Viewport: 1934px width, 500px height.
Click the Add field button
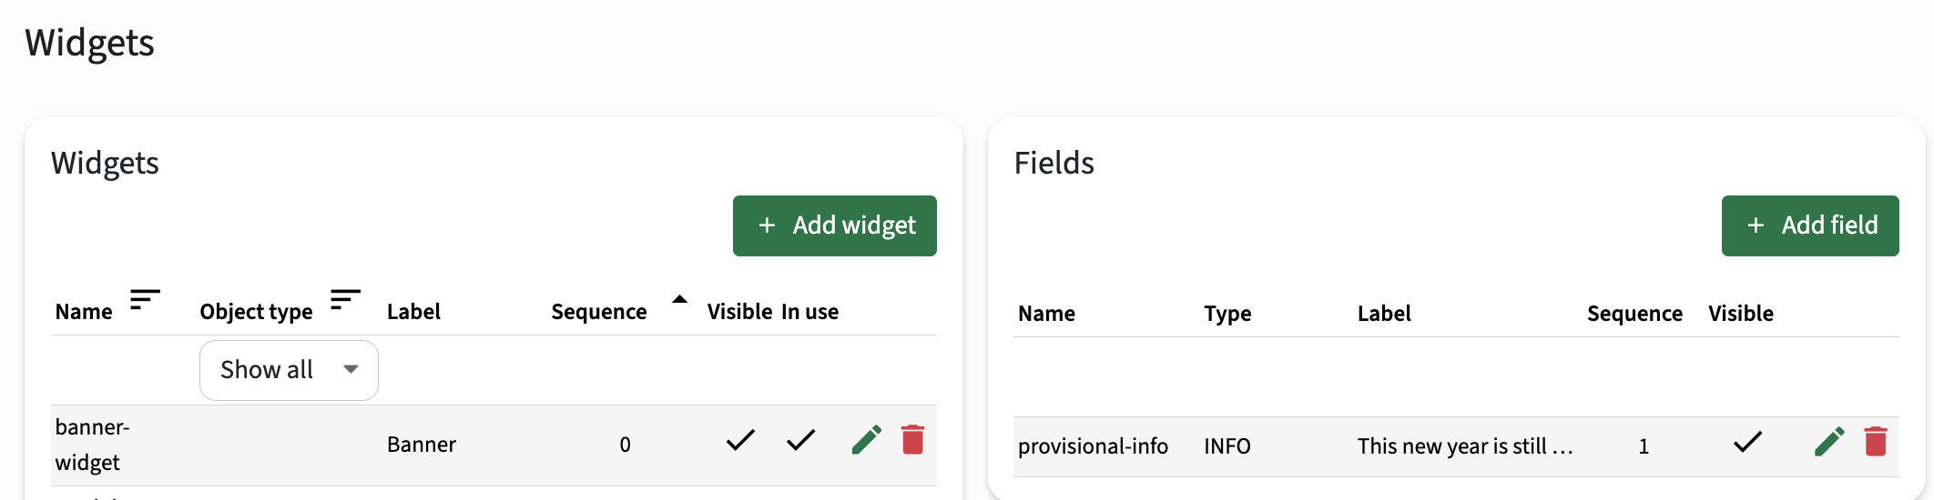coord(1810,225)
